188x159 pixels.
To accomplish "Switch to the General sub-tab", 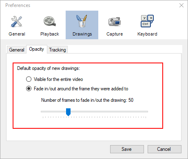I will point(17,50).
